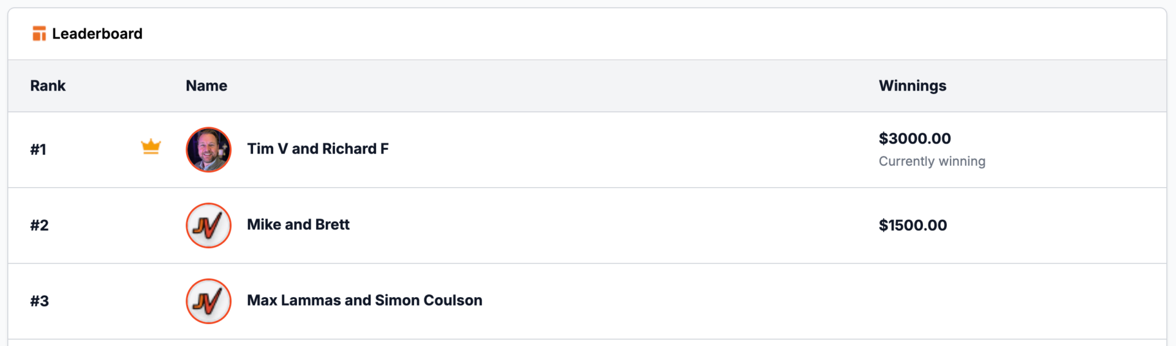Screen dimensions: 1176x346
Task: Click the #1 rank label
Action: click(38, 149)
